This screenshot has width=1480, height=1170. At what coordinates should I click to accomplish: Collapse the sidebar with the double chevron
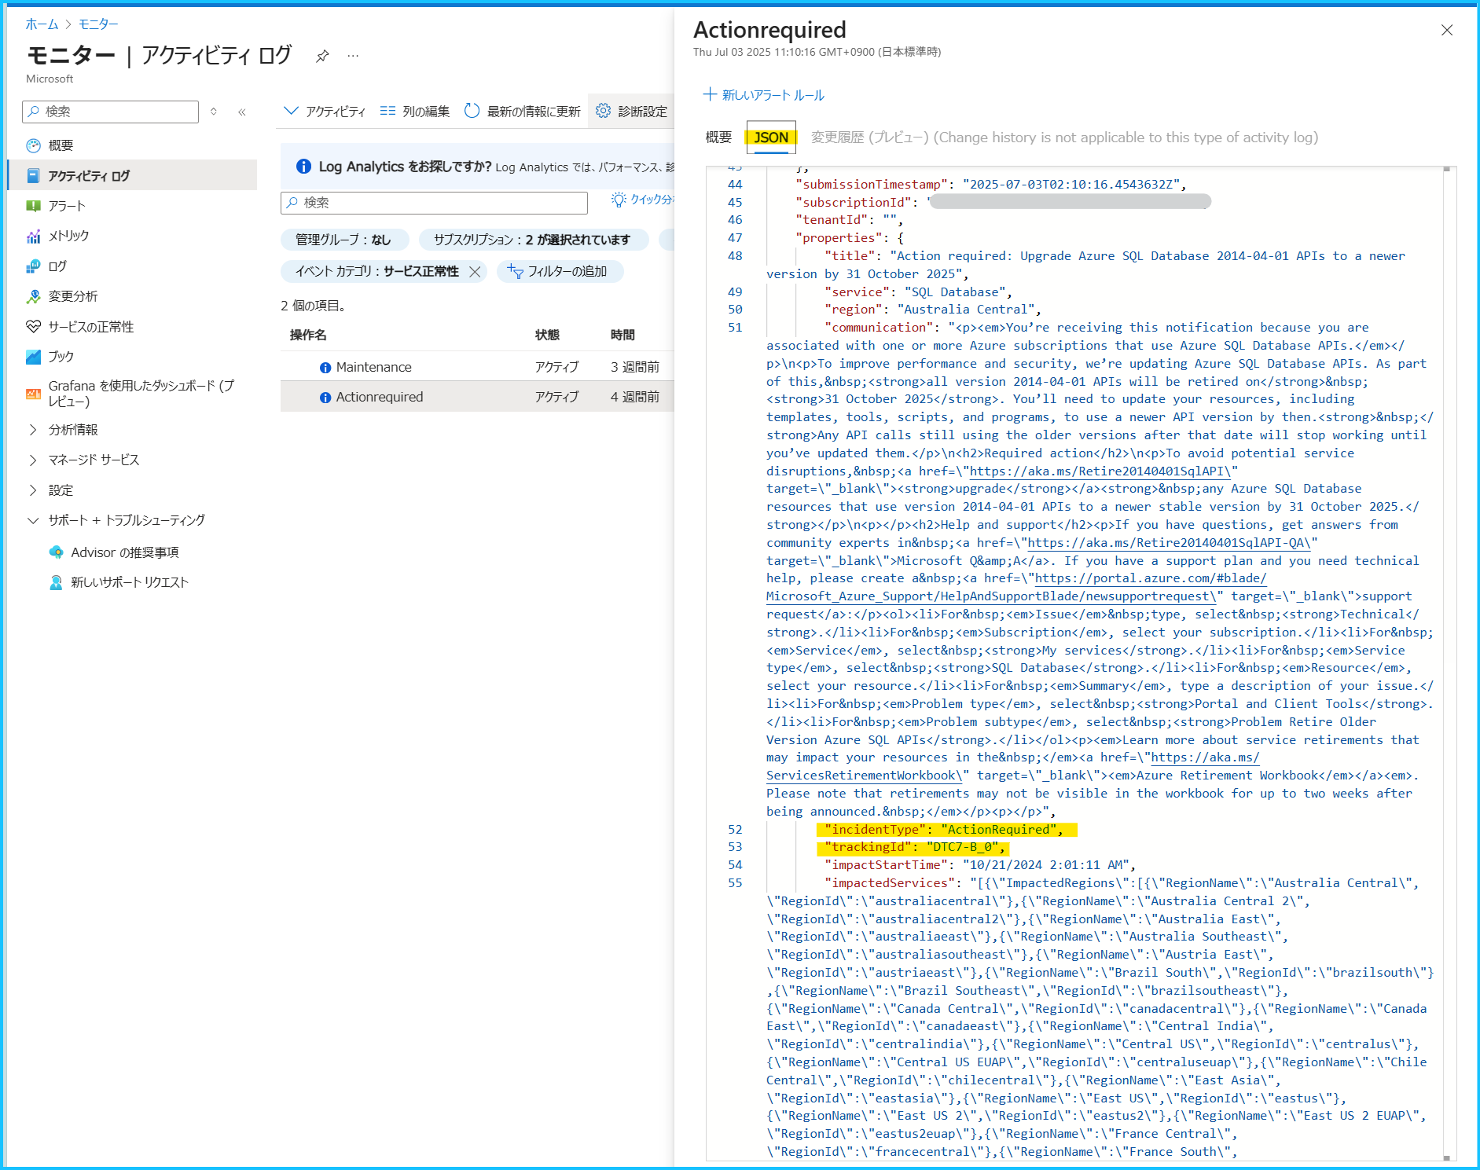click(242, 112)
